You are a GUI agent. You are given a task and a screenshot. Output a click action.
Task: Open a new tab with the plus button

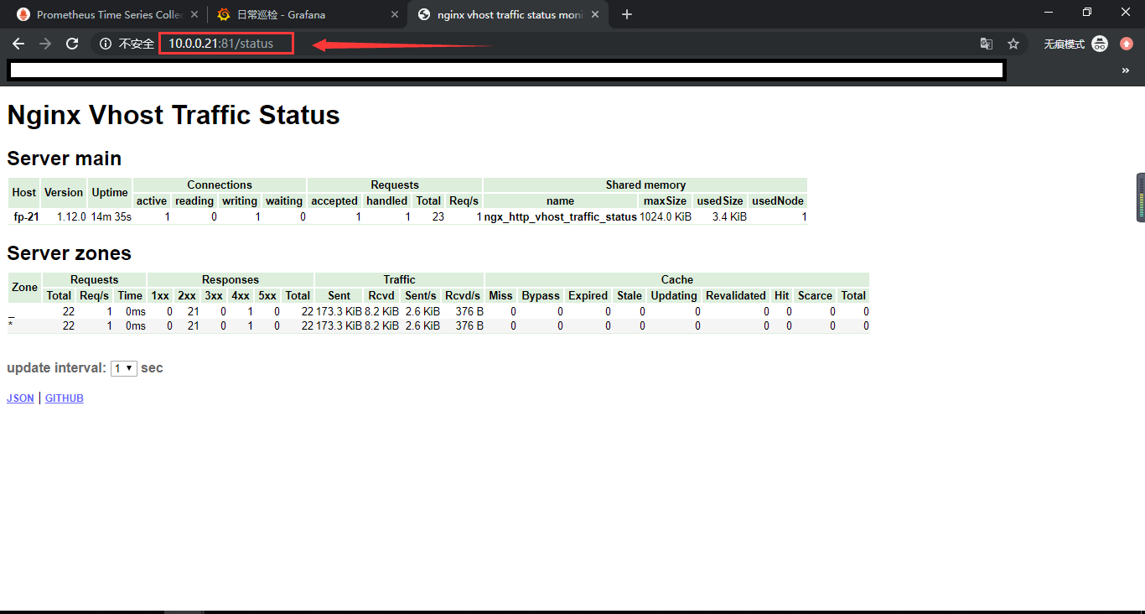[x=627, y=14]
